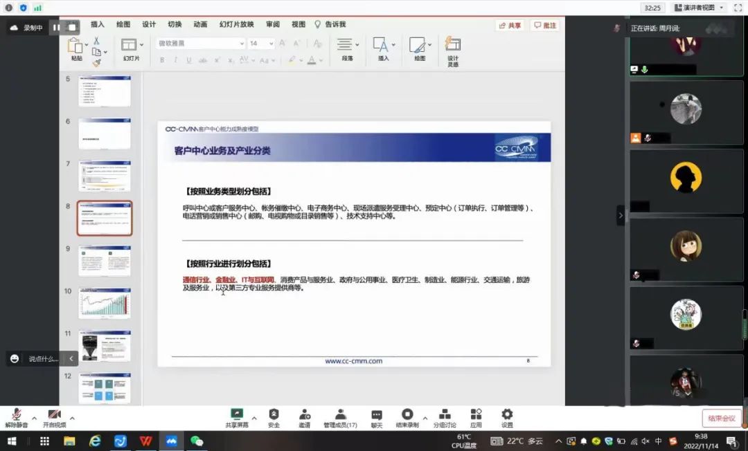Open the Chat (聊天) icon
748x451 pixels.
pos(377,414)
